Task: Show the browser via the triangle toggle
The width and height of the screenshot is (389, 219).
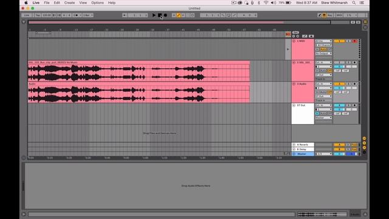Action: pyautogui.click(x=24, y=22)
